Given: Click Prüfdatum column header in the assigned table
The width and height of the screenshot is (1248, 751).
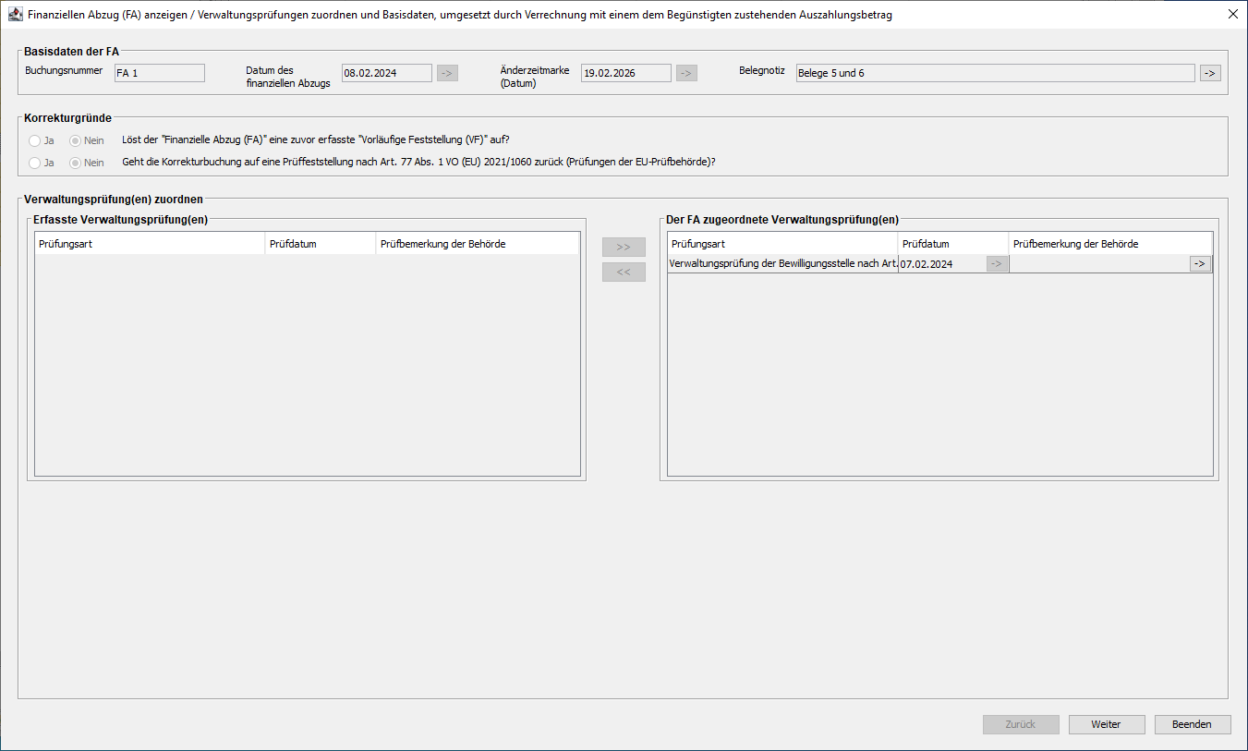Looking at the screenshot, I should pyautogui.click(x=952, y=244).
